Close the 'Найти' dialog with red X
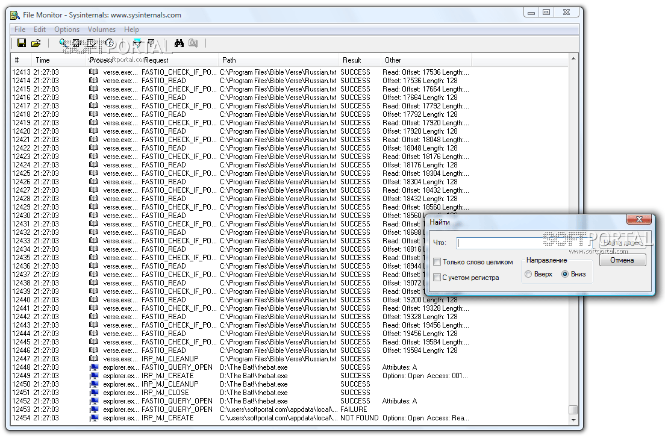Viewport: 665px width, 436px height. click(639, 219)
